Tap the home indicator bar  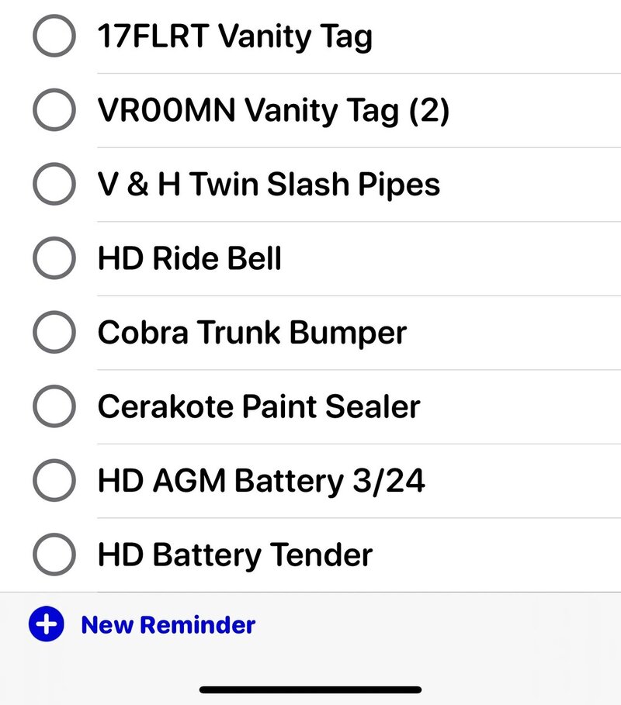[x=310, y=689]
